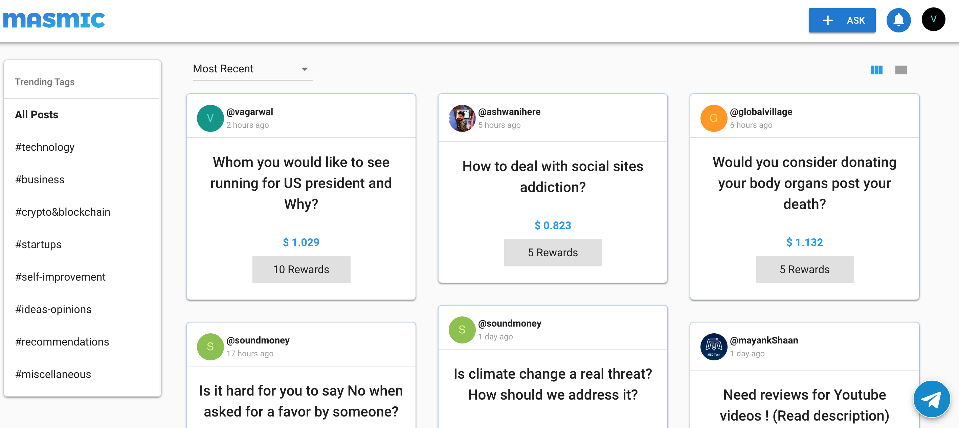Filter by #miscellaneous tag

(x=53, y=374)
